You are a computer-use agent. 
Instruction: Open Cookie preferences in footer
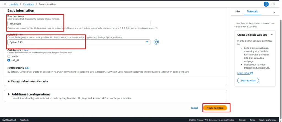(268, 120)
